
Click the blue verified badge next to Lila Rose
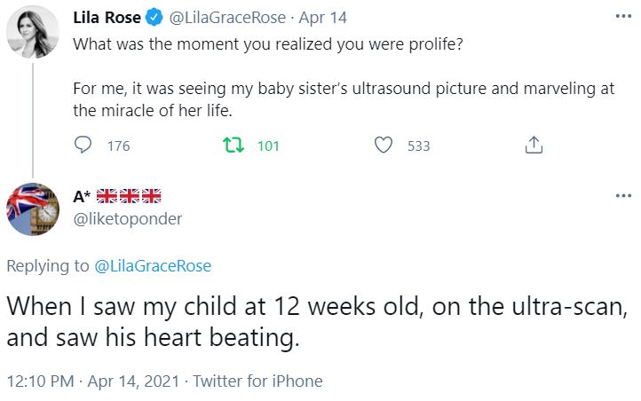point(154,19)
